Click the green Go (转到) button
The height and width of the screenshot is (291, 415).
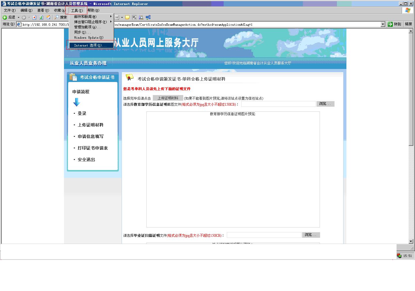[x=394, y=24]
